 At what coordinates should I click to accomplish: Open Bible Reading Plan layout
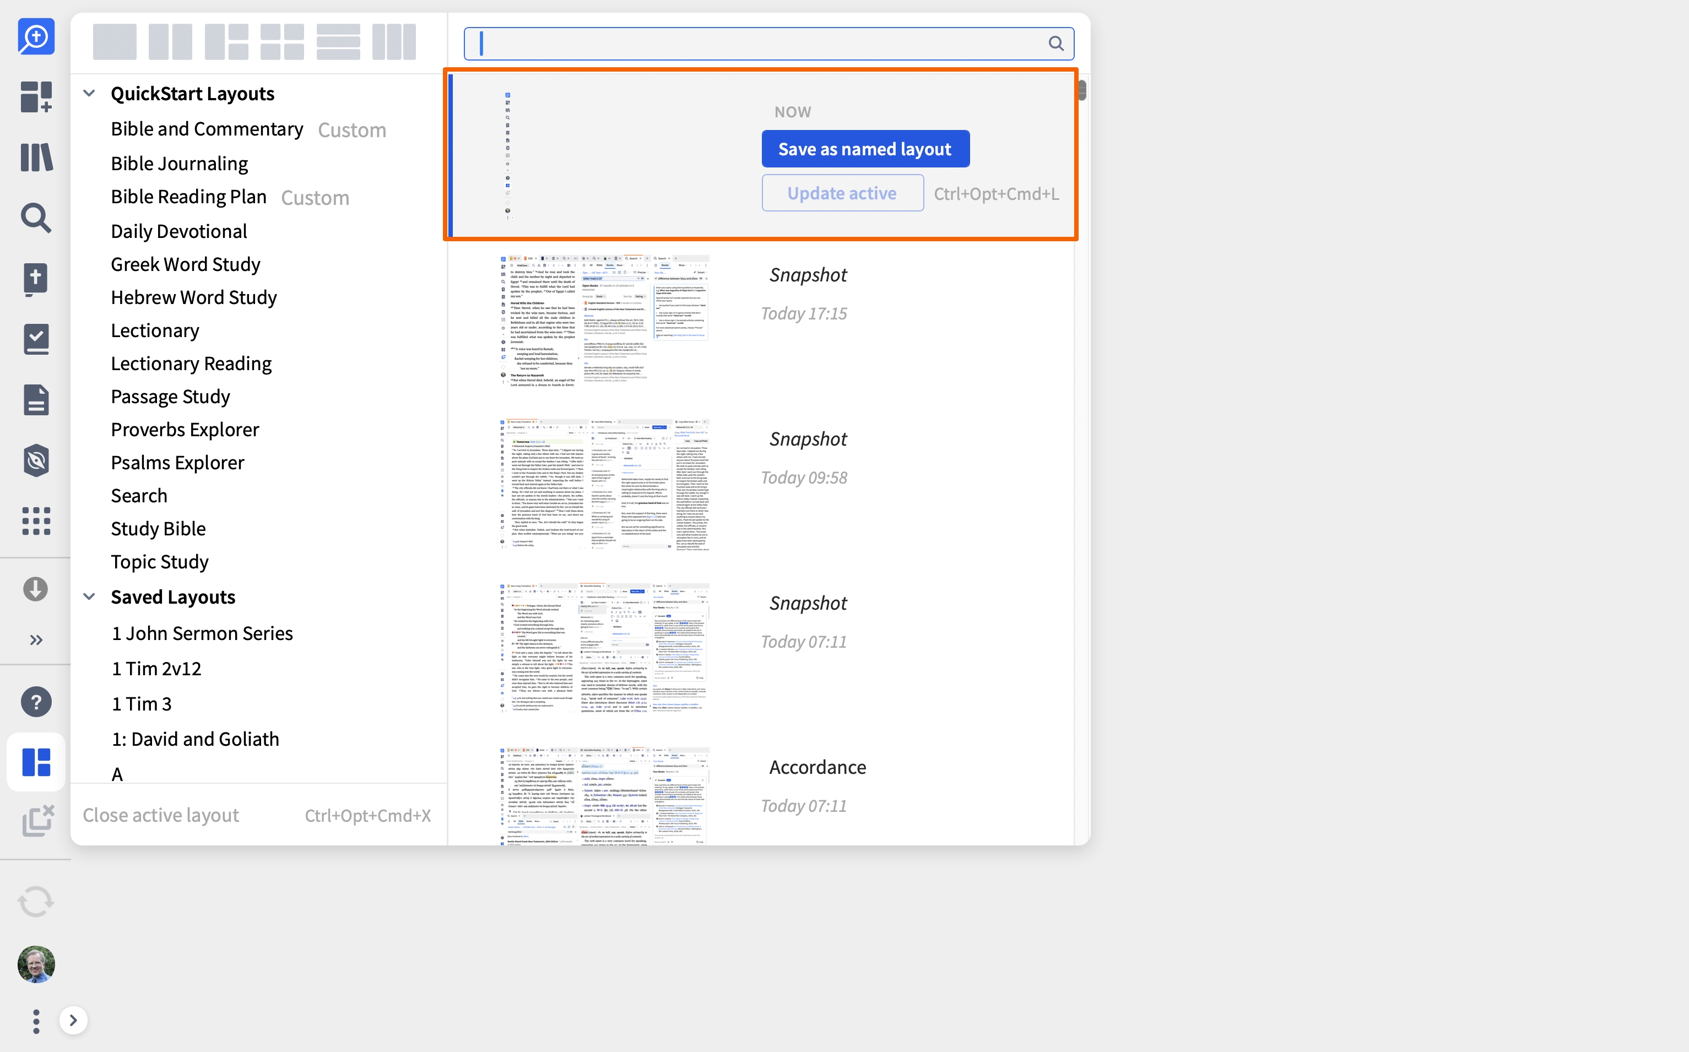point(188,197)
